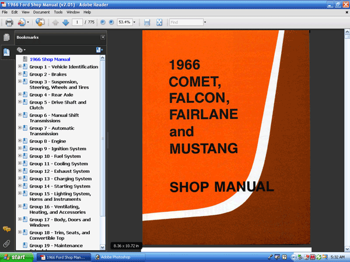
Task: Open Group 9 - Ignition System bookmark
Action: 58,148
